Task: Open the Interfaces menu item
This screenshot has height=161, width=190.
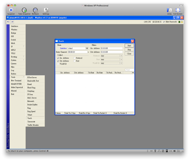Action: pos(18,26)
